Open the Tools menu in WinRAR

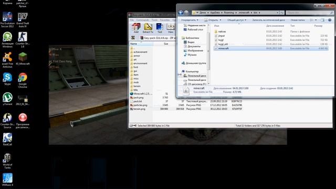click(x=154, y=20)
